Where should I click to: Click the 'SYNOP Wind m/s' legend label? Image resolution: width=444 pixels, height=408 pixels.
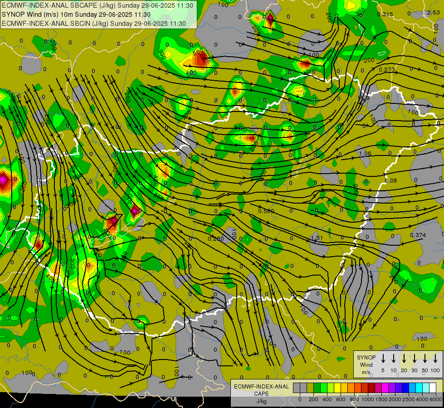click(366, 364)
